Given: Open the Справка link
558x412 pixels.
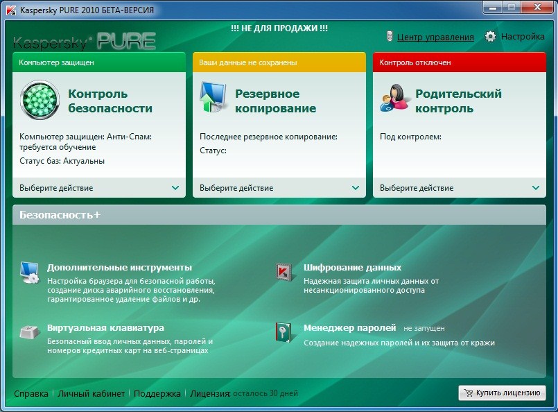Looking at the screenshot, I should pyautogui.click(x=31, y=394).
